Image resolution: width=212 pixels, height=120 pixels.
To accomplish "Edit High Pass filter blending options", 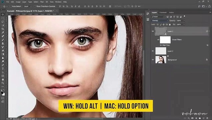I will pos(207,45).
